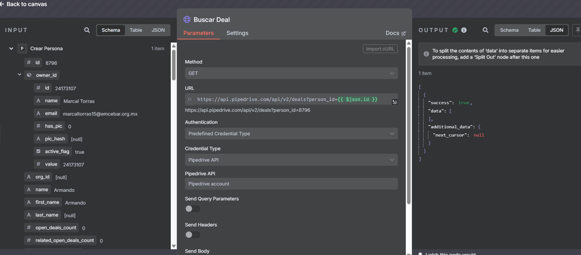The image size is (581, 255).
Task: Click the Back to canvas arrow
Action: [x=2, y=4]
